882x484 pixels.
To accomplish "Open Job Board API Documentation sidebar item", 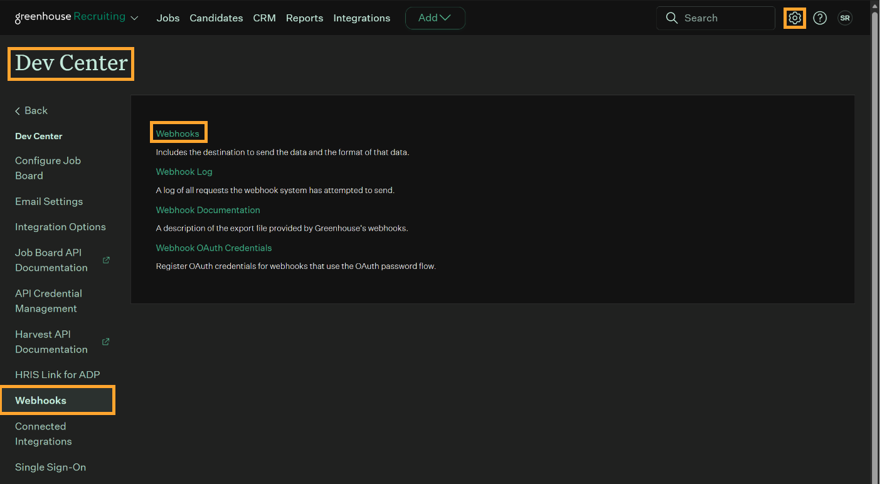I will click(x=51, y=260).
